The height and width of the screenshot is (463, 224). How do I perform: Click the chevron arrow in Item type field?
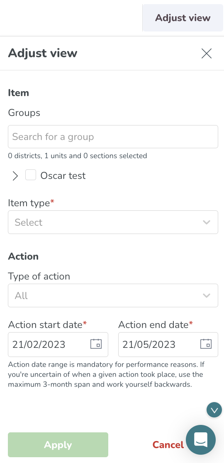point(207,222)
